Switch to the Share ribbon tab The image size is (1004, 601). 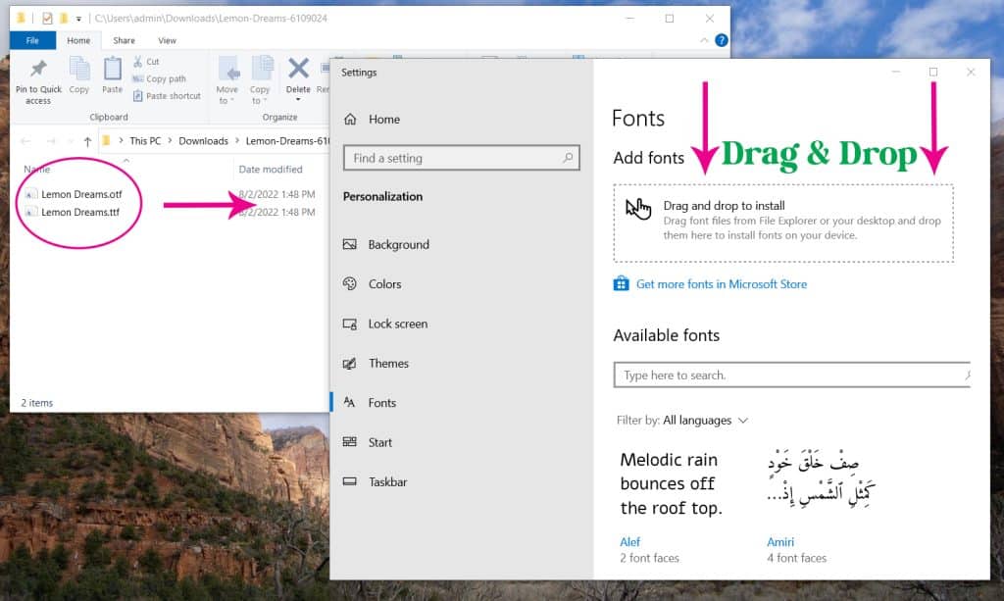pos(125,40)
